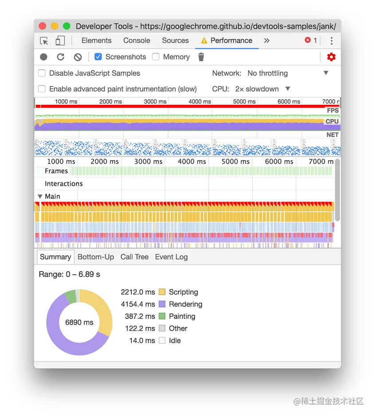375x417 pixels.
Task: Select the Summary tab
Action: click(55, 257)
